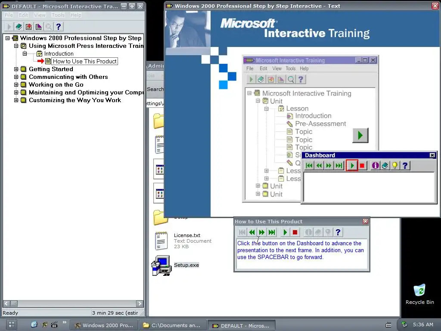Launch Internet Explorer from the quick launch
The height and width of the screenshot is (331, 441).
34,325
